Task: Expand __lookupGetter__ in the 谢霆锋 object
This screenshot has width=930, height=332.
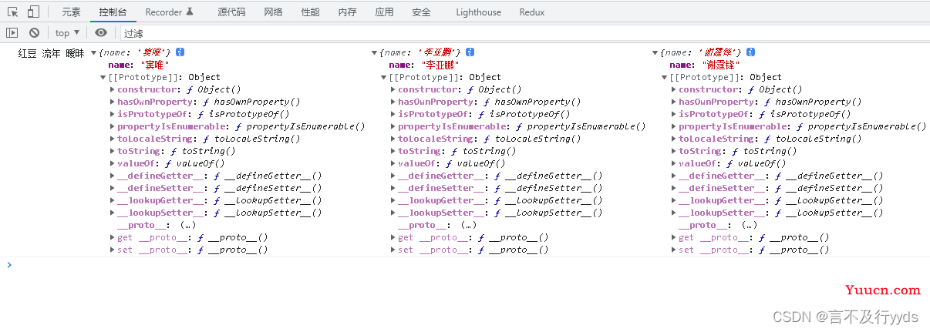Action: [x=674, y=200]
